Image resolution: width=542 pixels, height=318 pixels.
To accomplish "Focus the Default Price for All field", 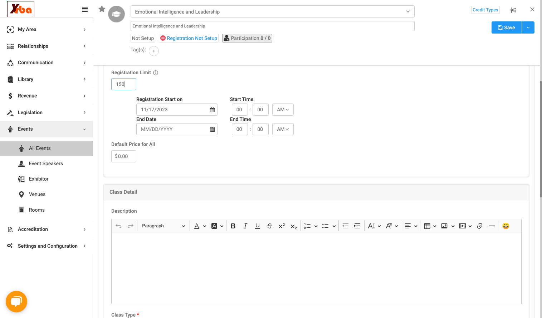I will coord(124,156).
